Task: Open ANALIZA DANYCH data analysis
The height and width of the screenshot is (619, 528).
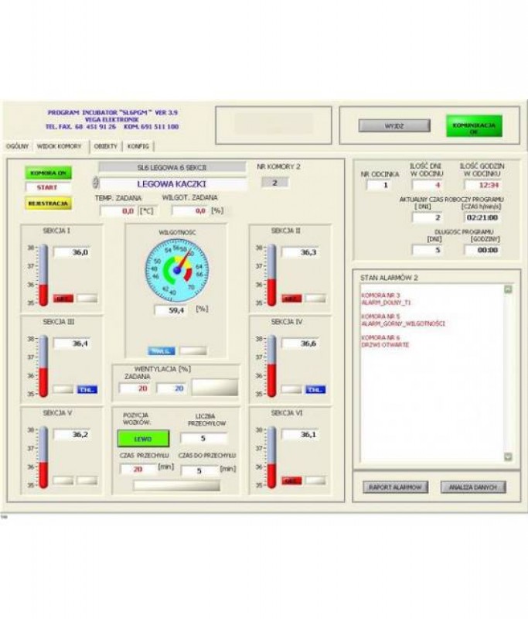Action: [x=473, y=487]
